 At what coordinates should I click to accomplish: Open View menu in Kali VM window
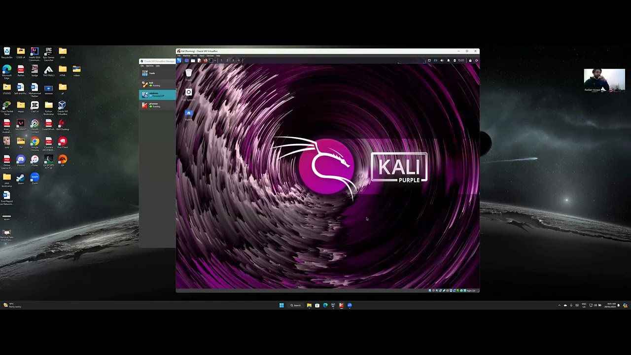pyautogui.click(x=195, y=56)
